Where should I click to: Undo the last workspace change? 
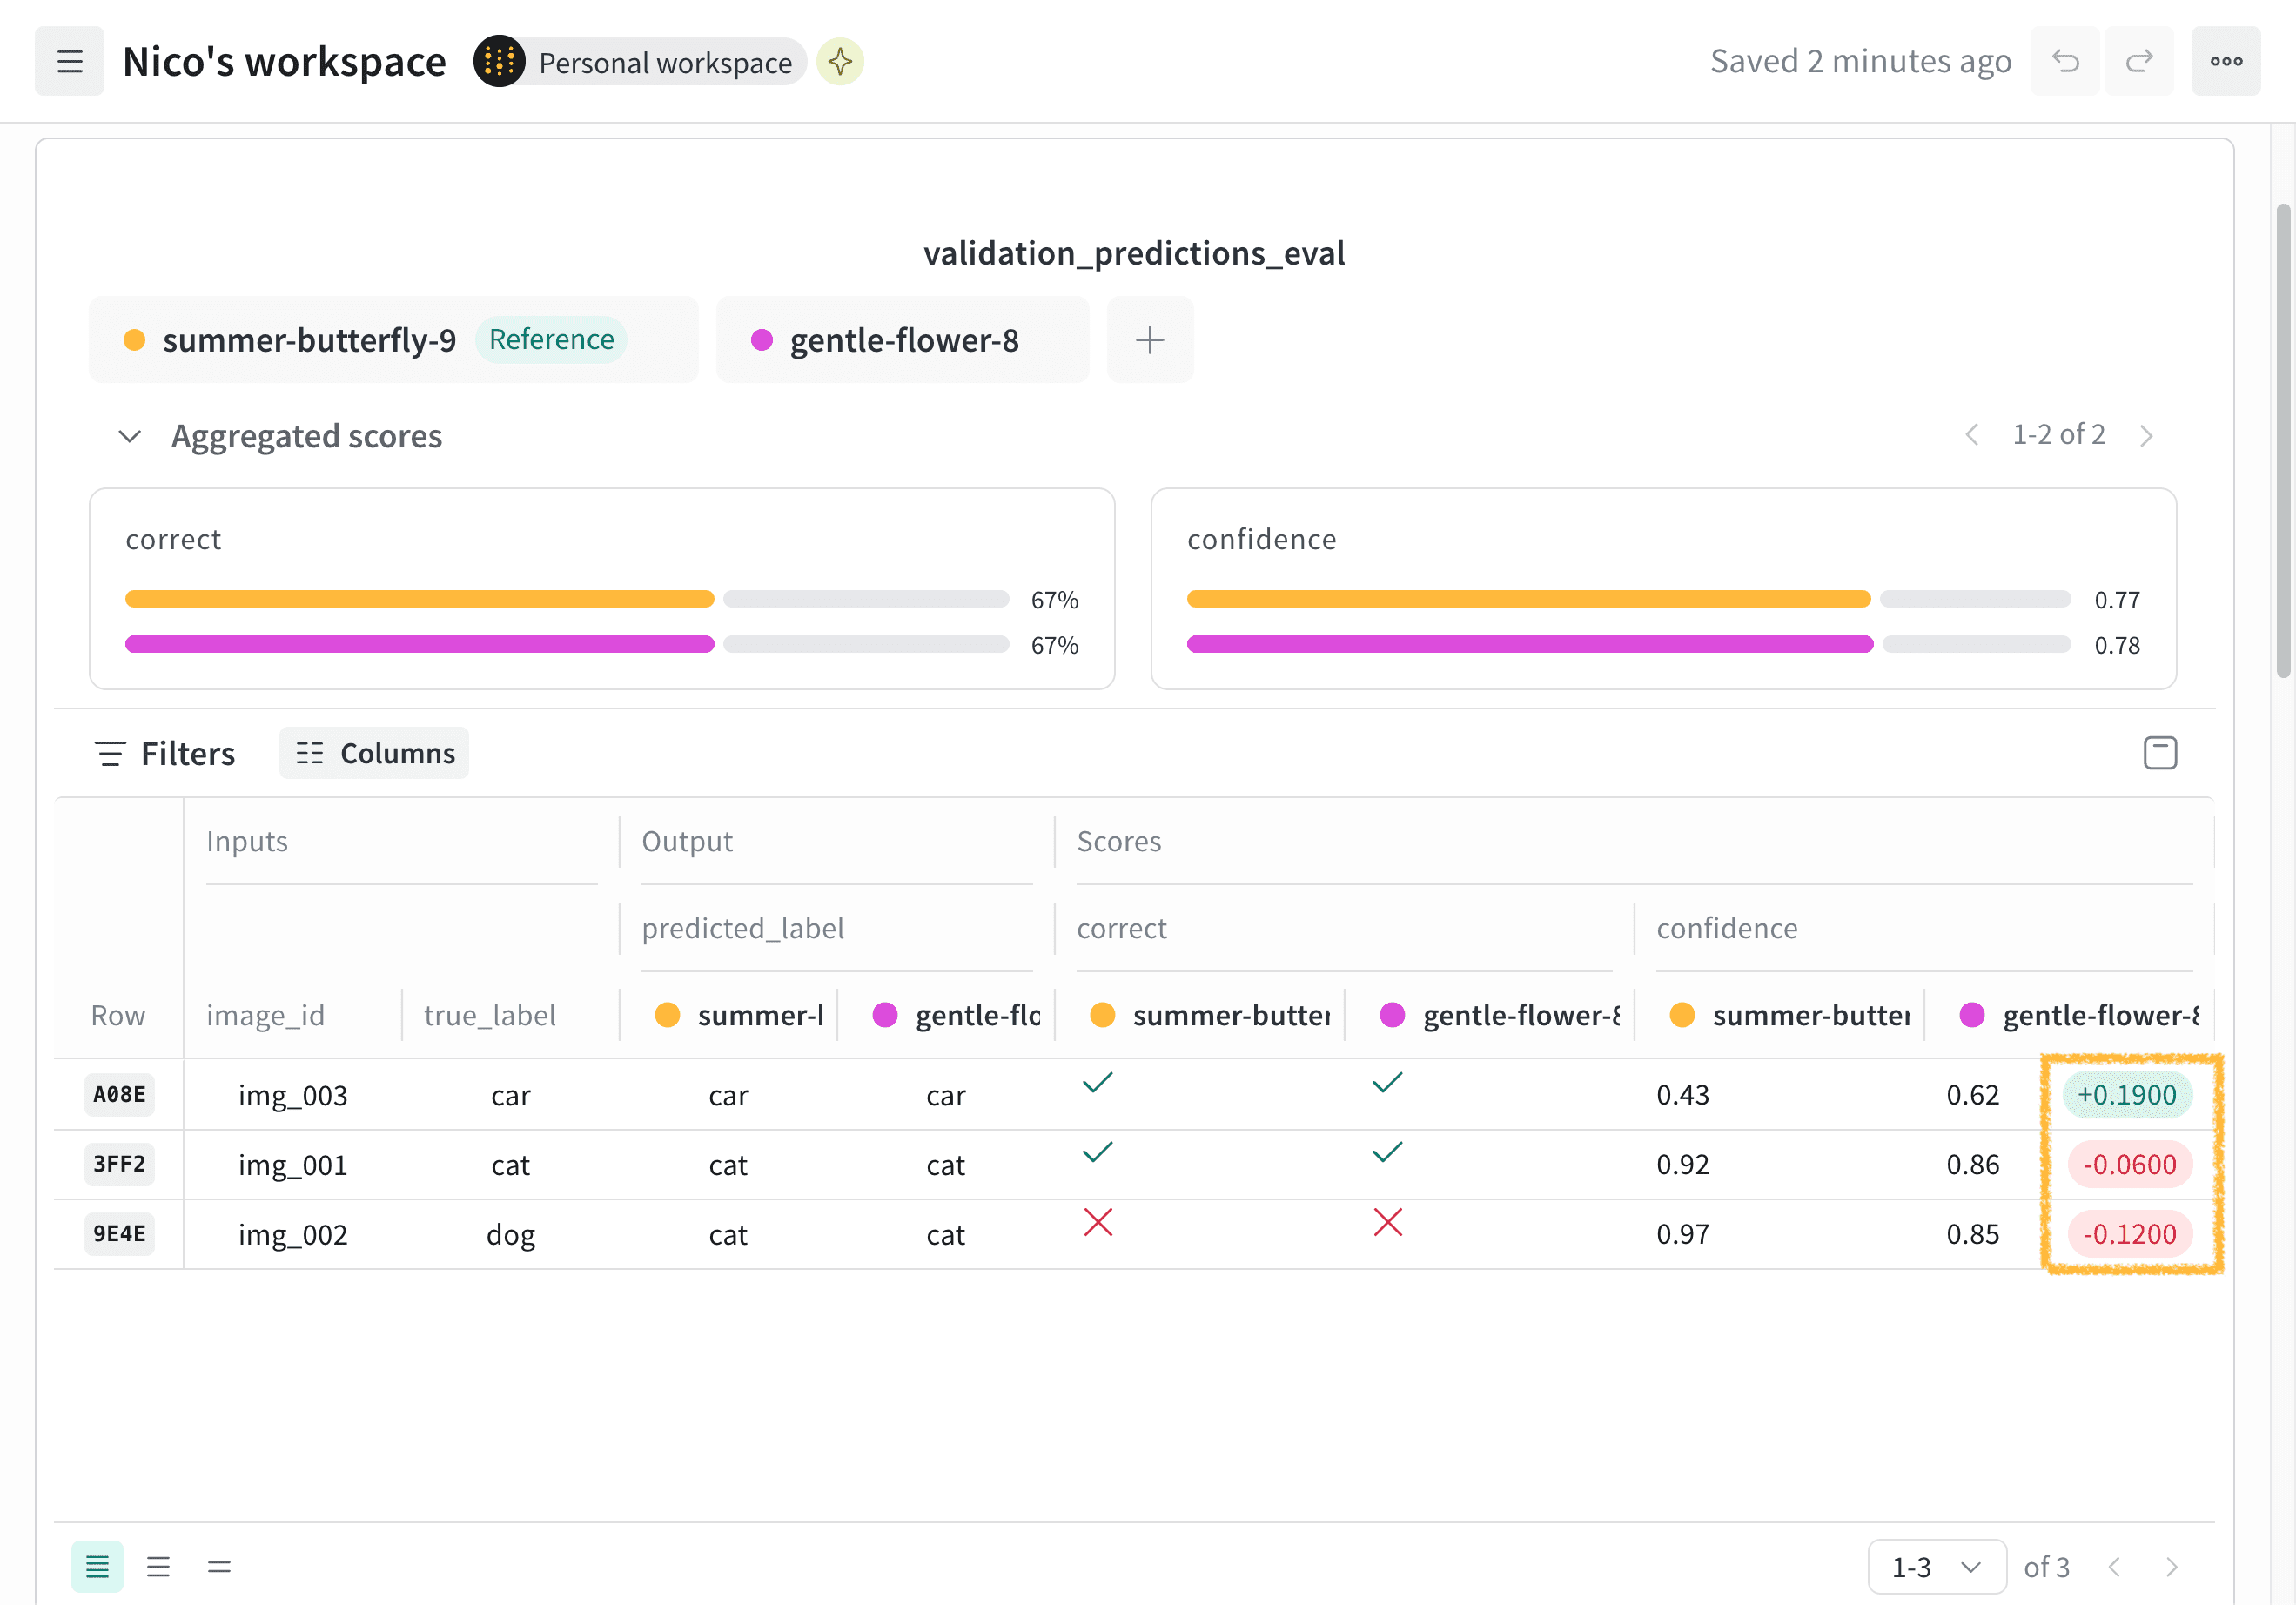click(x=2065, y=61)
